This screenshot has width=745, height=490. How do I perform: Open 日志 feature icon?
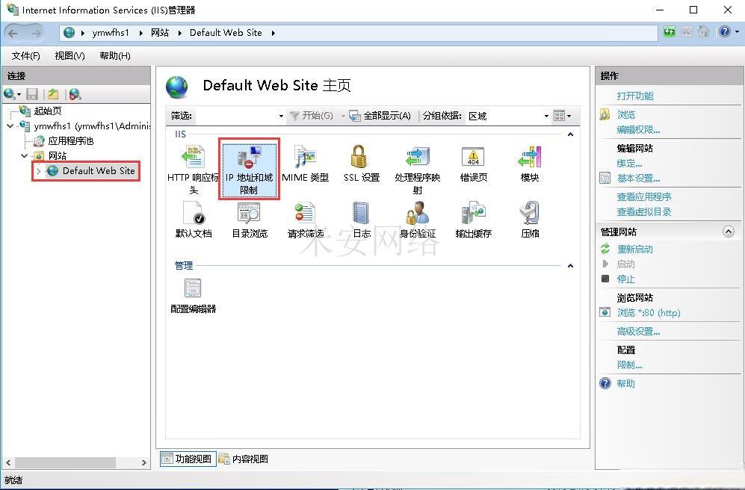(x=362, y=220)
